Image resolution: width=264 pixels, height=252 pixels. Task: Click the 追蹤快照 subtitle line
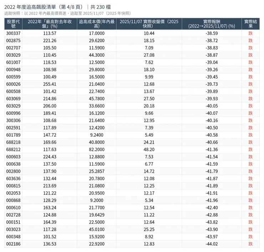(x=68, y=13)
